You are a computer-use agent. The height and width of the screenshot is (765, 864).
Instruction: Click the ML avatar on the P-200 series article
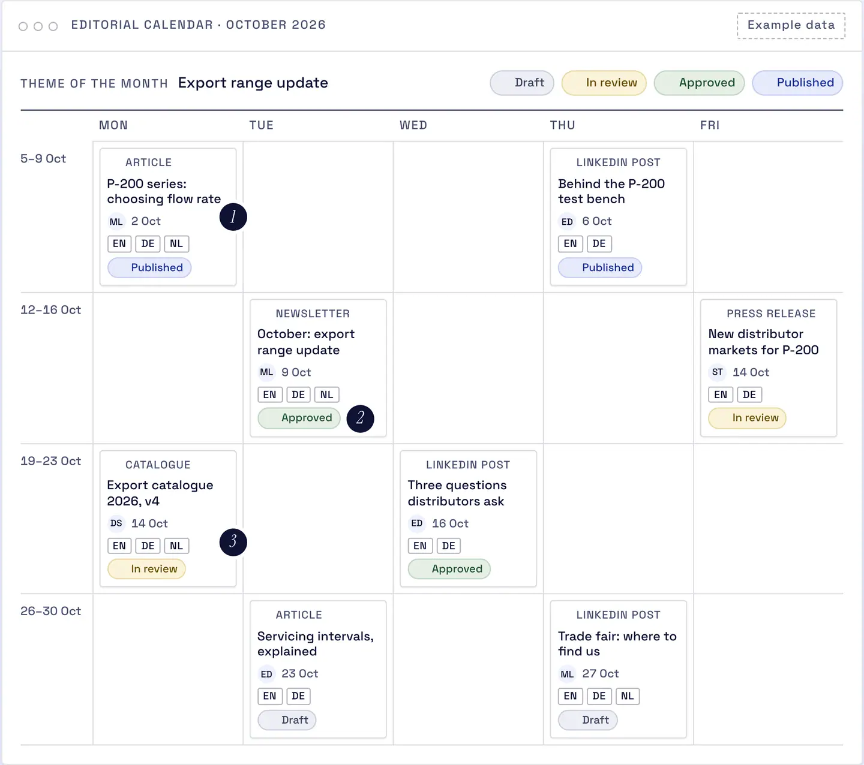(x=116, y=222)
